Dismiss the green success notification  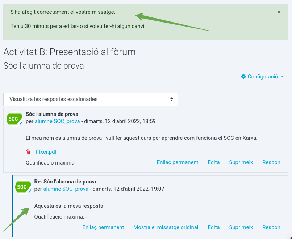pyautogui.click(x=279, y=12)
